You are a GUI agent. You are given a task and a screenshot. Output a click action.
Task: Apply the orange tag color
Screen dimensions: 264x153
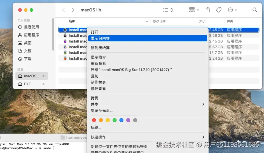click(101, 120)
